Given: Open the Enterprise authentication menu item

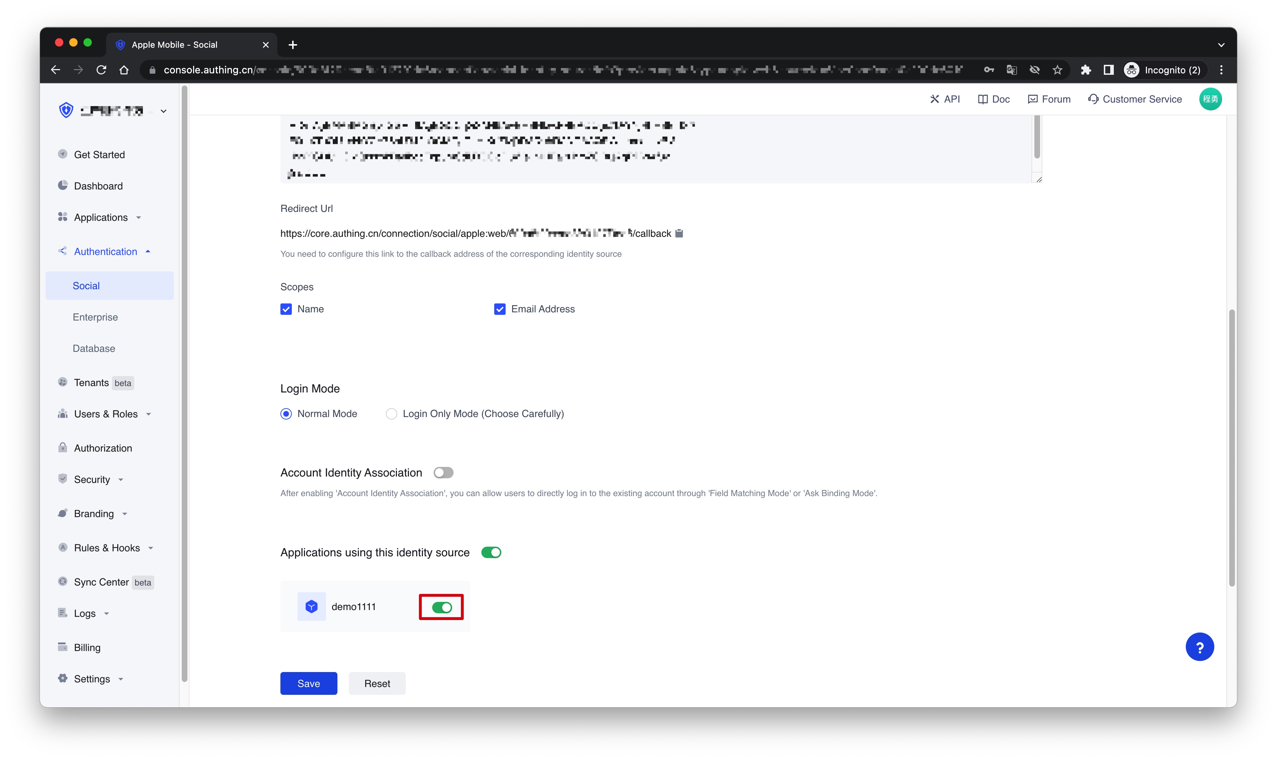Looking at the screenshot, I should tap(95, 317).
